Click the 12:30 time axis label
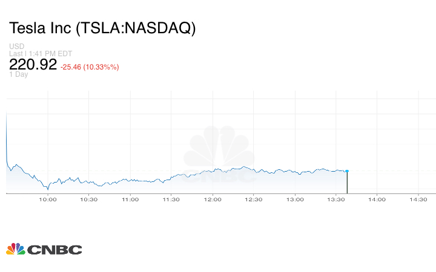This screenshot has width=436, height=272. (254, 199)
